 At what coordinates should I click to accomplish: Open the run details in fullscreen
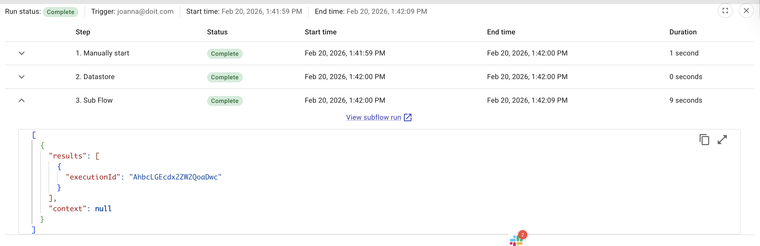click(726, 11)
